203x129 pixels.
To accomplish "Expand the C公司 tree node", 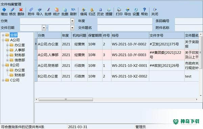I will (3, 80).
